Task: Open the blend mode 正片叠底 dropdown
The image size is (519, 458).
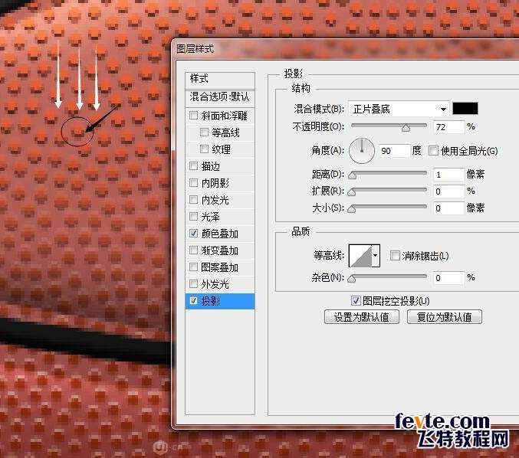Action: (399, 109)
